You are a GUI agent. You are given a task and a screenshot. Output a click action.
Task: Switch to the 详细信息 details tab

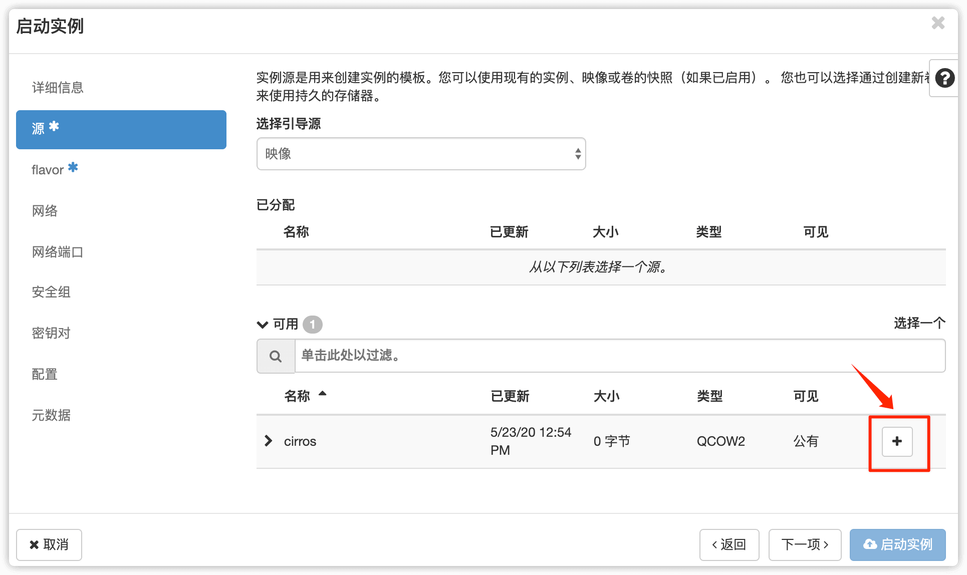58,88
